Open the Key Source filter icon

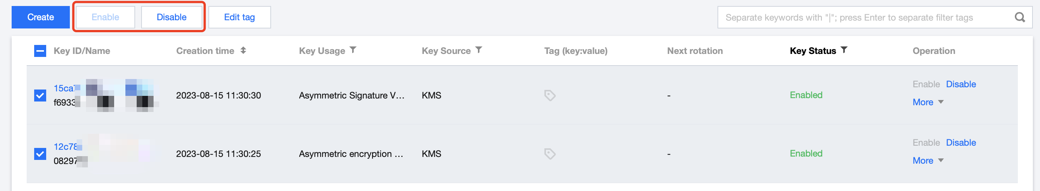click(x=478, y=50)
